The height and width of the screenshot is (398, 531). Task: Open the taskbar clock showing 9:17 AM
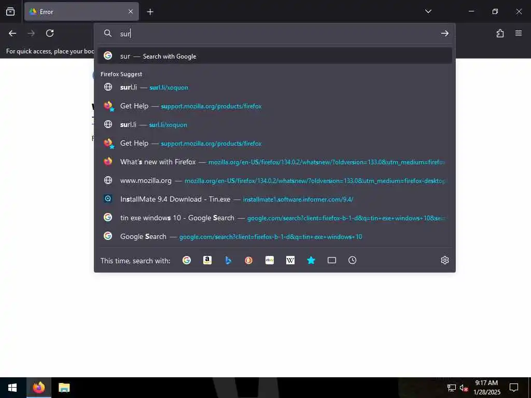pyautogui.click(x=486, y=388)
